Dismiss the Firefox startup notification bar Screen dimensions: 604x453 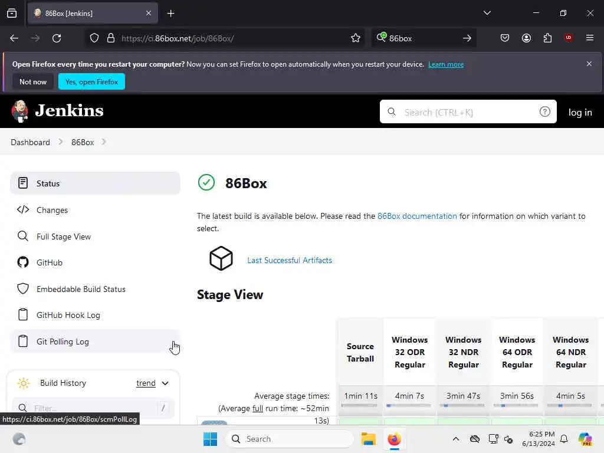[589, 64]
